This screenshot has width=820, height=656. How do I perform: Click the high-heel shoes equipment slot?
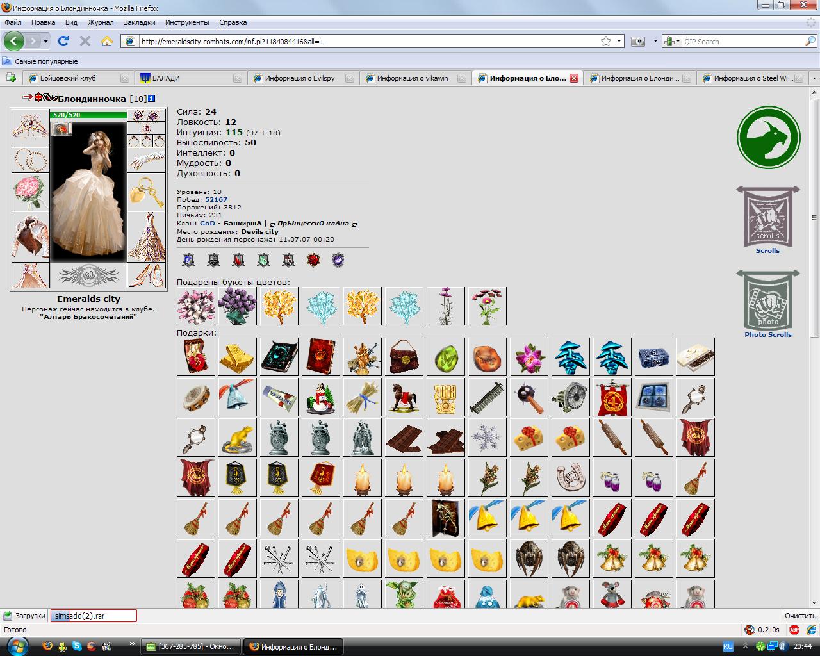click(x=146, y=275)
